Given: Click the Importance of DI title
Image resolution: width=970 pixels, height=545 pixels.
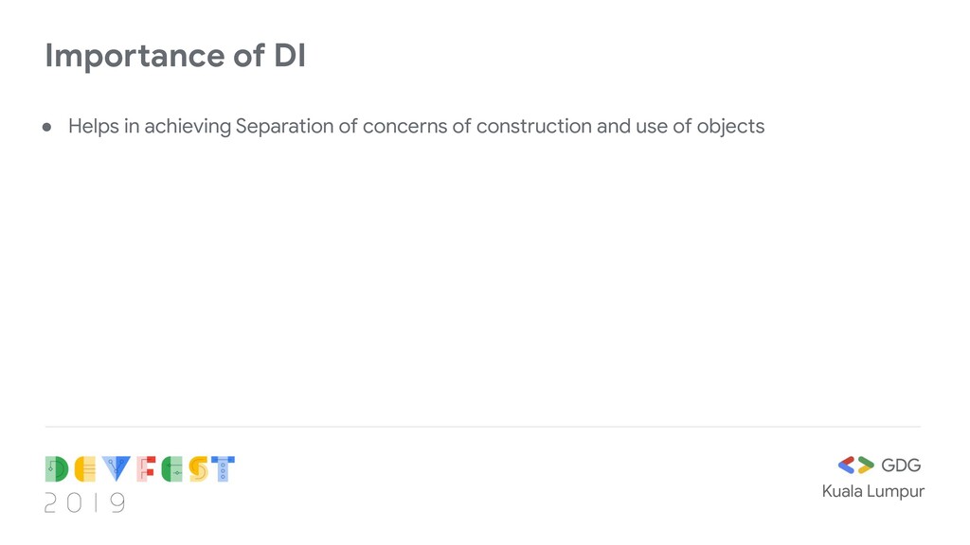Looking at the screenshot, I should coord(175,56).
